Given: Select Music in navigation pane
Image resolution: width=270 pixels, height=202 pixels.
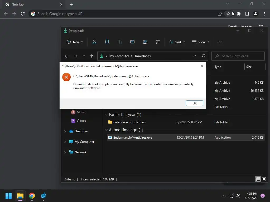Looking at the screenshot, I should pyautogui.click(x=79, y=112).
